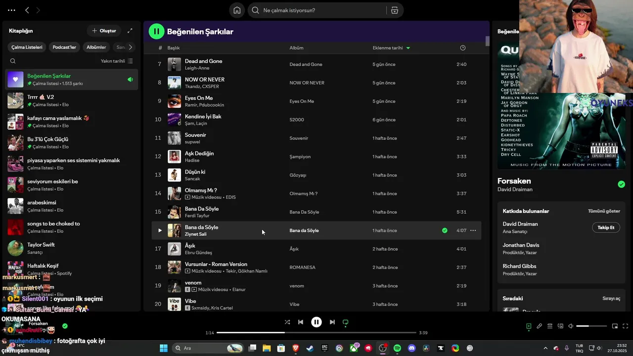Open the Spotify Home button
Image resolution: width=633 pixels, height=356 pixels.
pyautogui.click(x=237, y=10)
